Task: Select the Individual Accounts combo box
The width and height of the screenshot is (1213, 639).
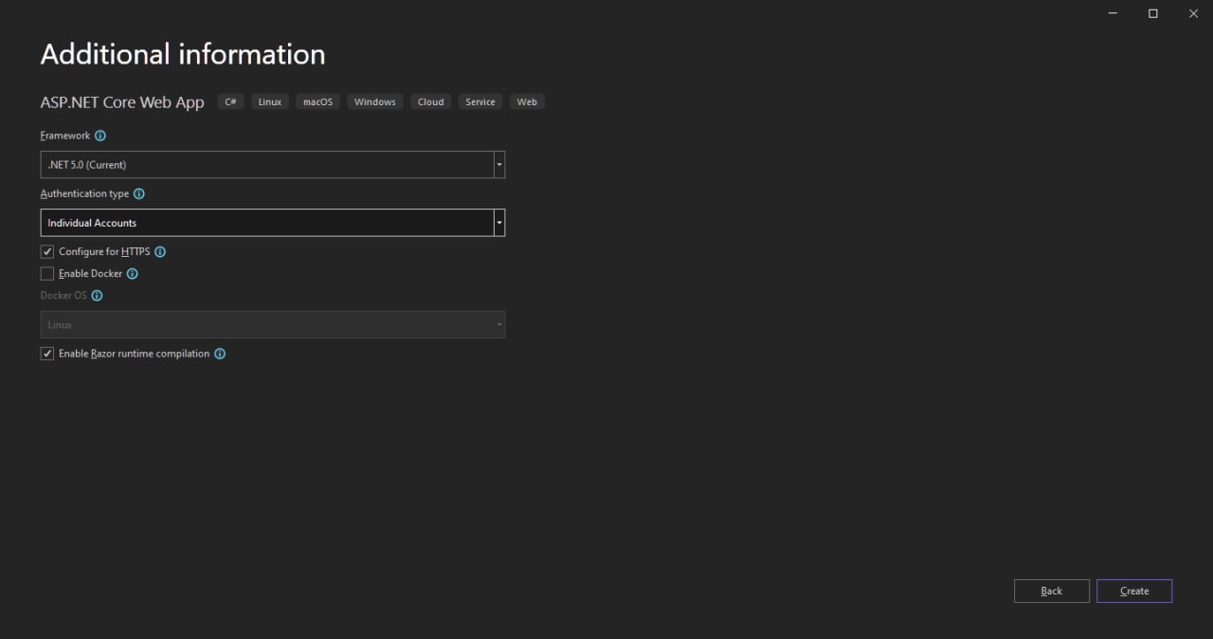Action: click(273, 223)
